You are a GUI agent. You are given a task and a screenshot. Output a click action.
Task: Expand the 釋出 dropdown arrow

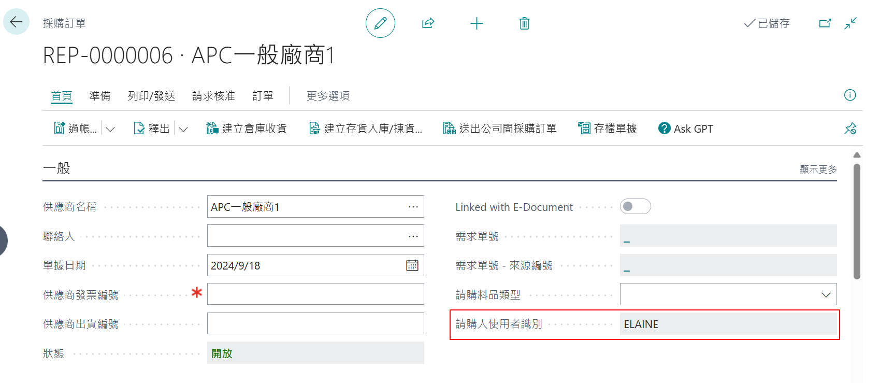coord(183,129)
